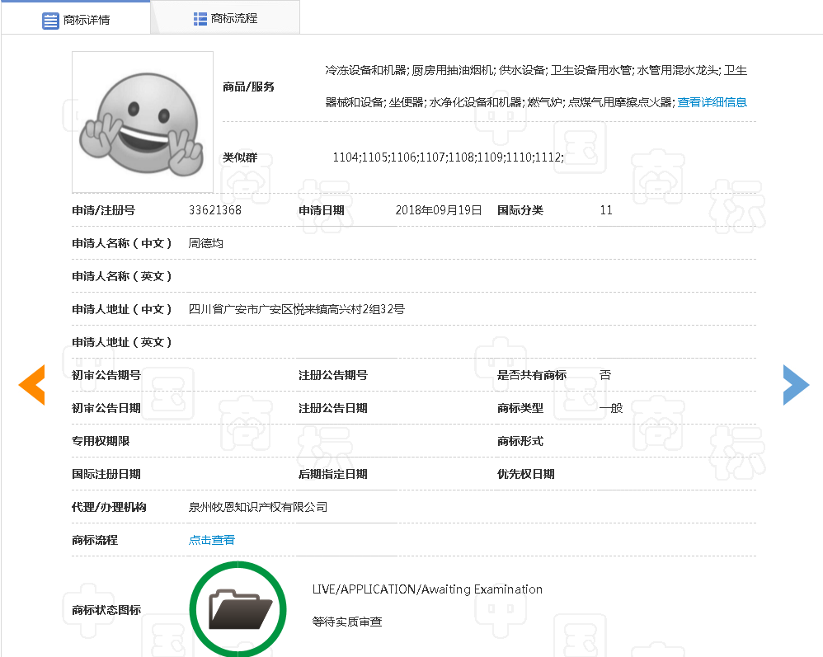Click the applicant address in 四川省广安市
Viewport: 823px width, 657px height.
(297, 309)
